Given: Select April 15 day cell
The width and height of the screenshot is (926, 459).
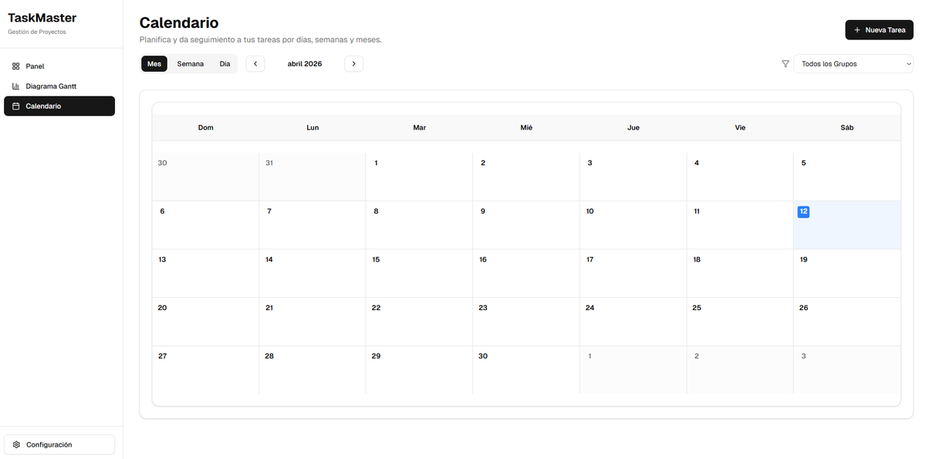Looking at the screenshot, I should [419, 273].
